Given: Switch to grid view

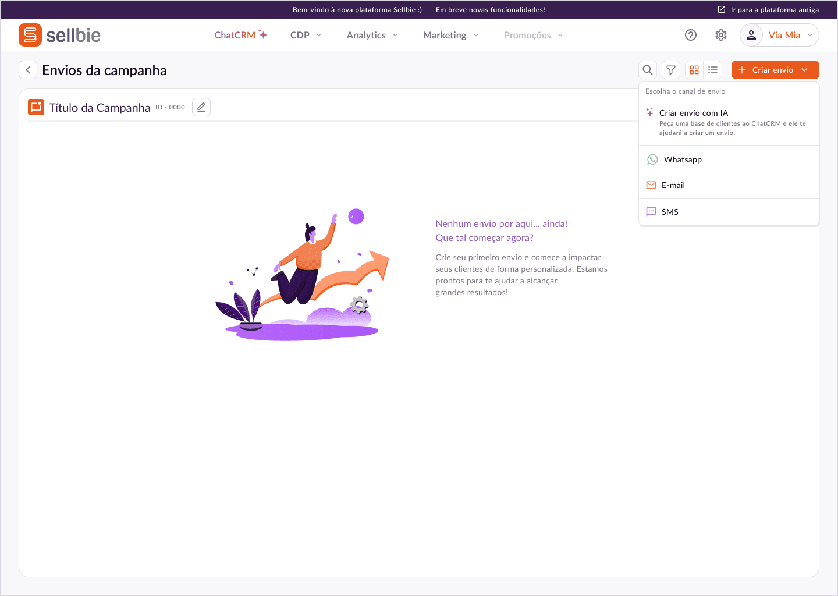Looking at the screenshot, I should [x=694, y=70].
